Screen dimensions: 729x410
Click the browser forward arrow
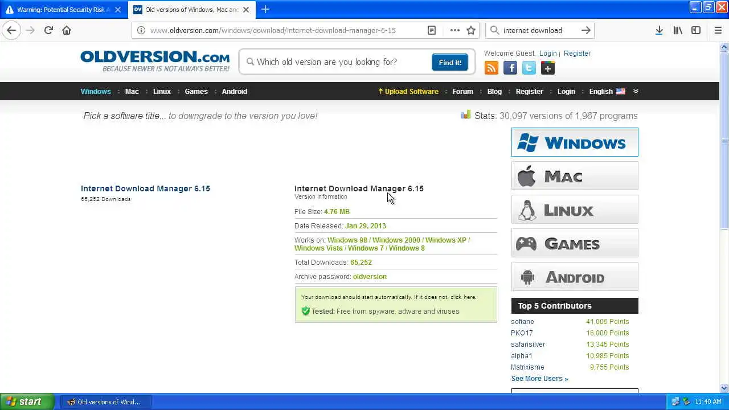pos(30,30)
